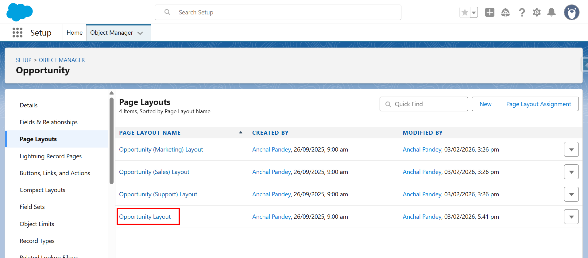588x258 pixels.
Task: Expand Object Manager tab chevron
Action: [x=140, y=33]
